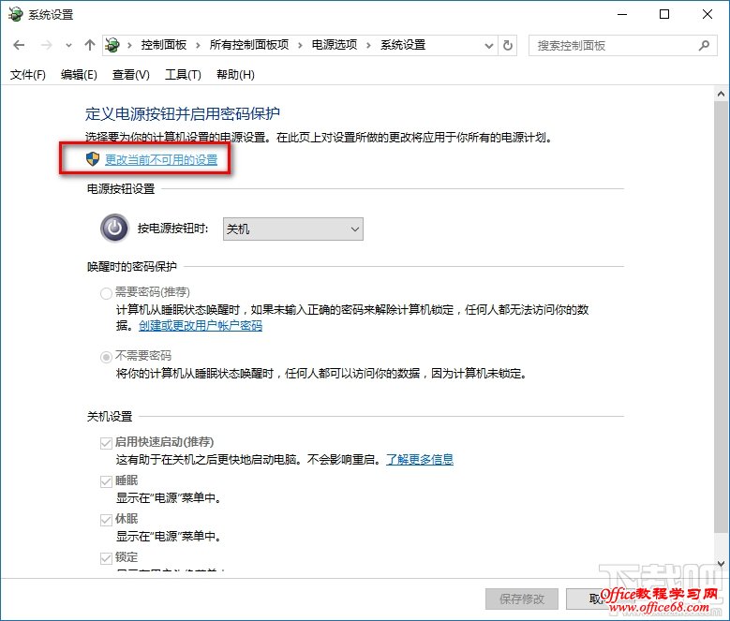Toggle the 睡眠 checkbox
Image resolution: width=730 pixels, height=621 pixels.
(106, 481)
